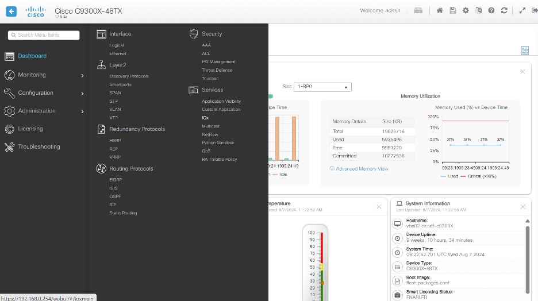Viewport: 538px width, 301px height.
Task: Open Threat Defense under Security
Action: coord(217,70)
